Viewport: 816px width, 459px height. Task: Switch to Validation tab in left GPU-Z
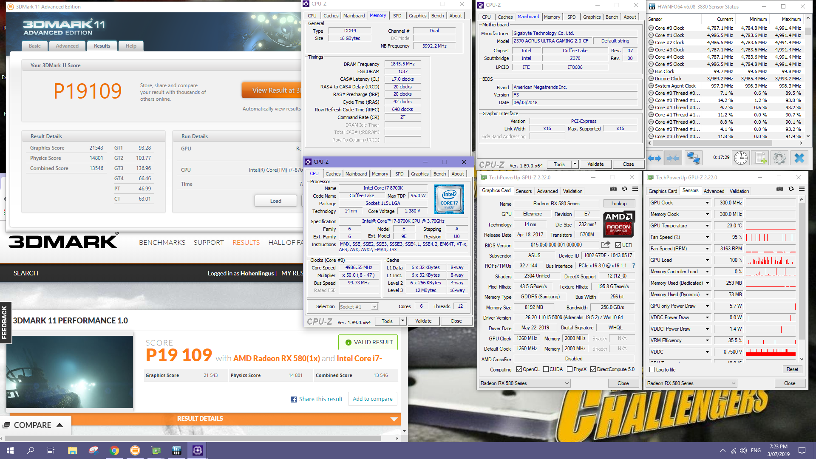tap(572, 191)
